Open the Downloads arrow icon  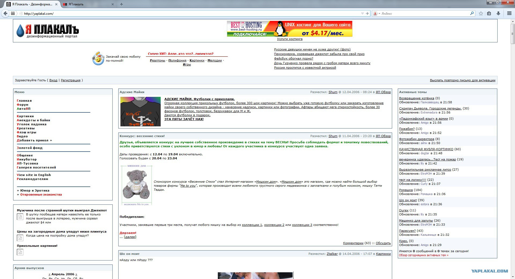tap(498, 13)
